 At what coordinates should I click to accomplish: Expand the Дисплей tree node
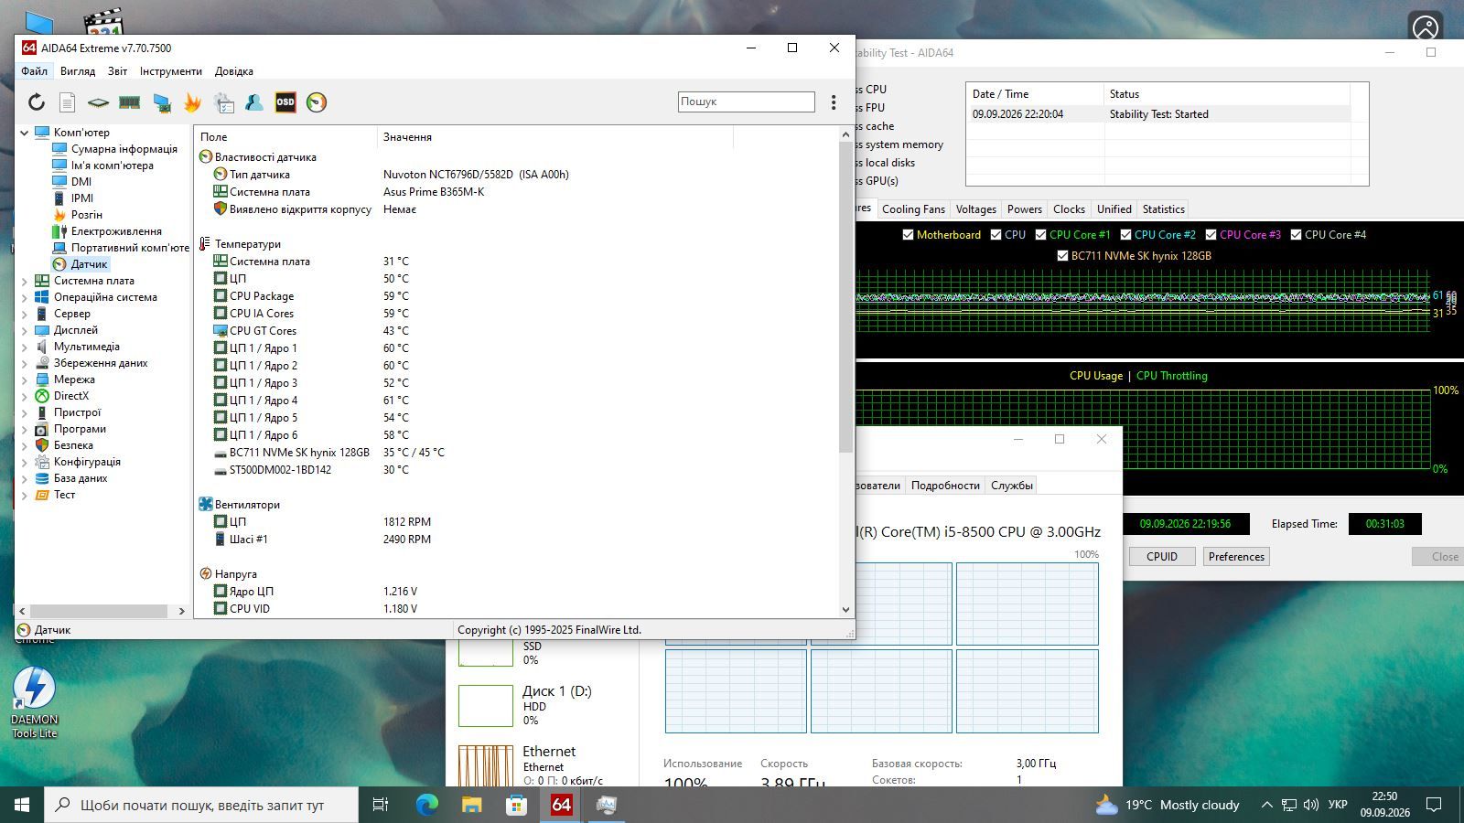(x=25, y=330)
